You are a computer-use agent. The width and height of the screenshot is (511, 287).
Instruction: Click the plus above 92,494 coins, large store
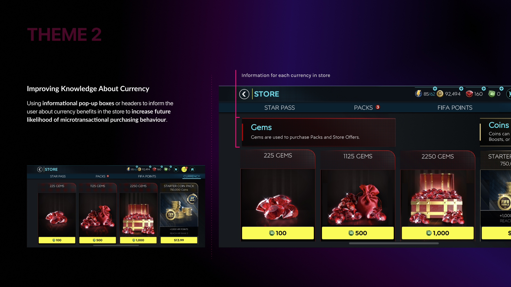(x=461, y=88)
